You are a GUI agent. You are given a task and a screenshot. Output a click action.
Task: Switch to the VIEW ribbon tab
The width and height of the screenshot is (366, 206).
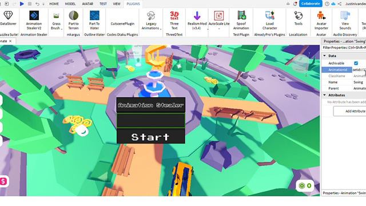(x=117, y=4)
